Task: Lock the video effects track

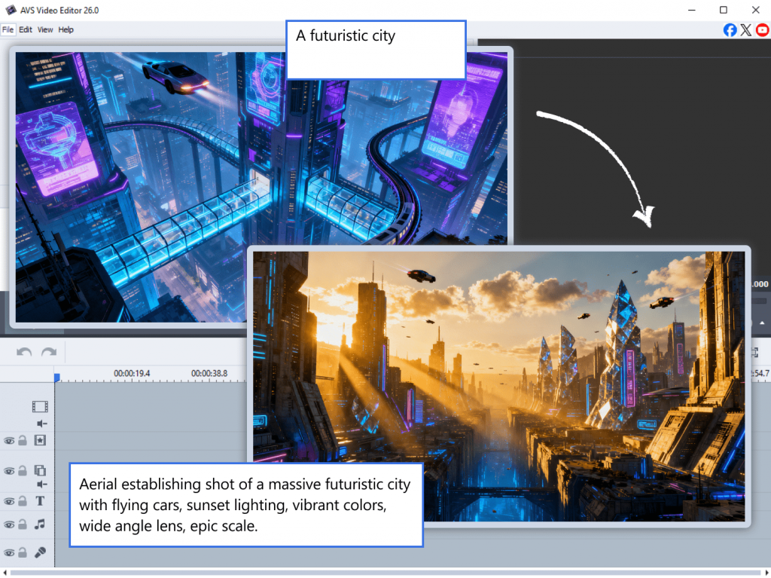Action: coord(23,440)
